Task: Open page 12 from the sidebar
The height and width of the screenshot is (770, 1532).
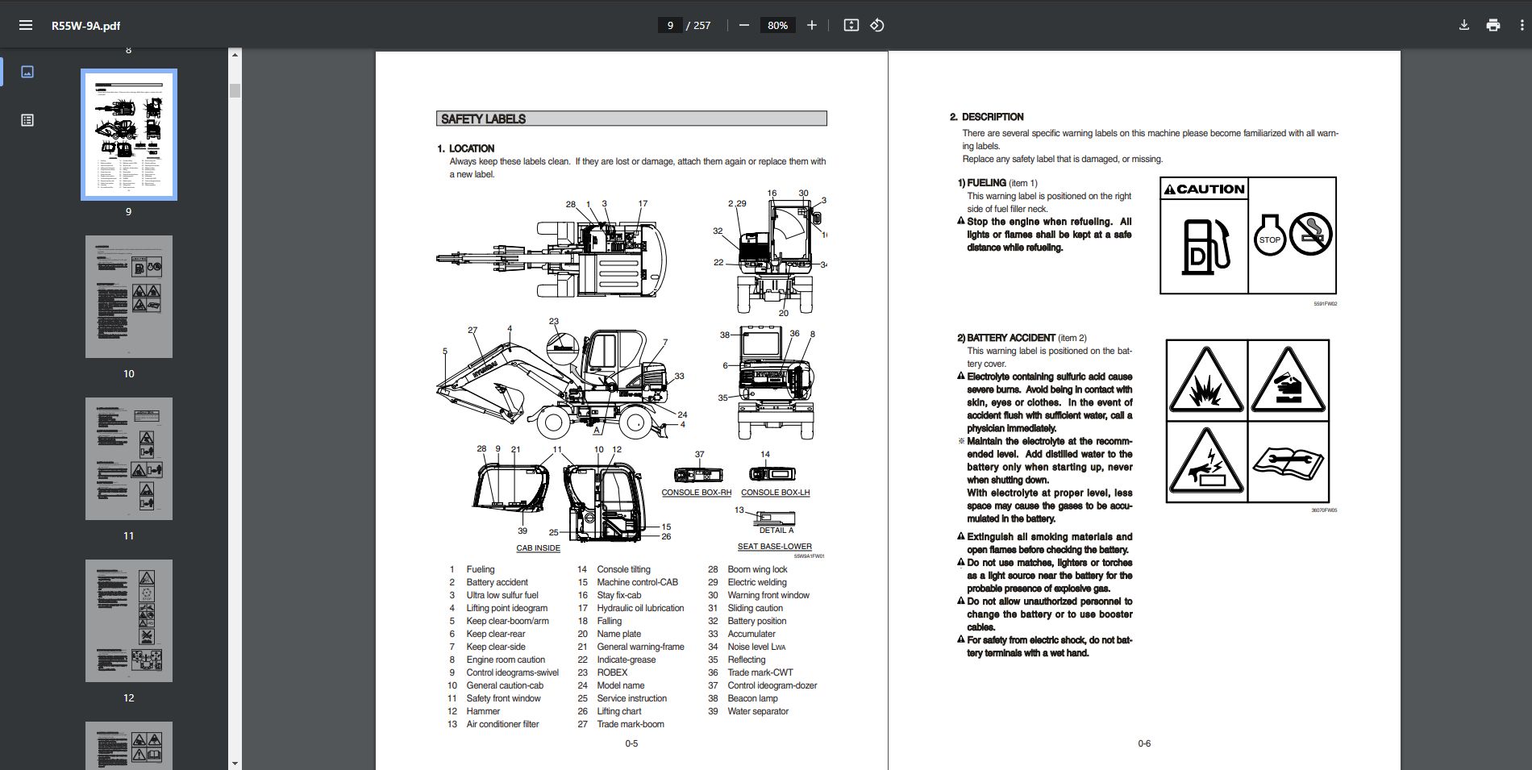Action: tap(129, 620)
